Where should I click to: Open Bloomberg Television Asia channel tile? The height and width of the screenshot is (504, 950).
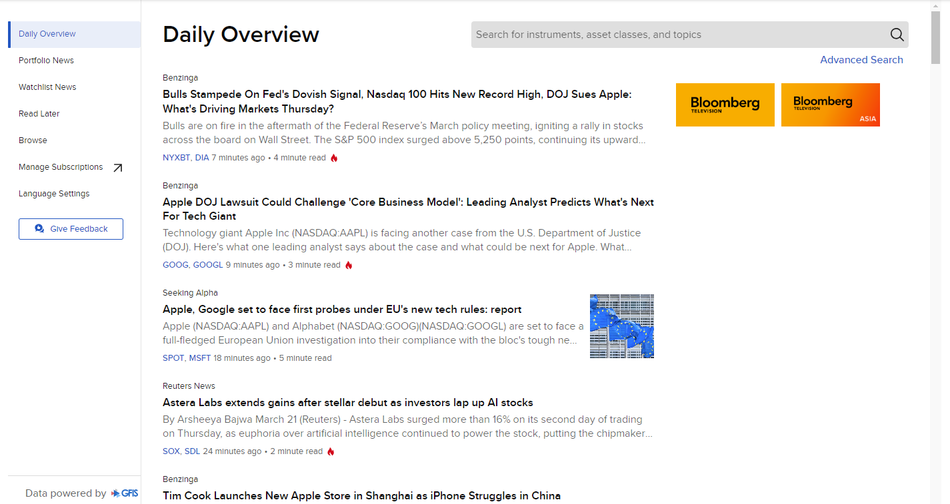pos(830,105)
